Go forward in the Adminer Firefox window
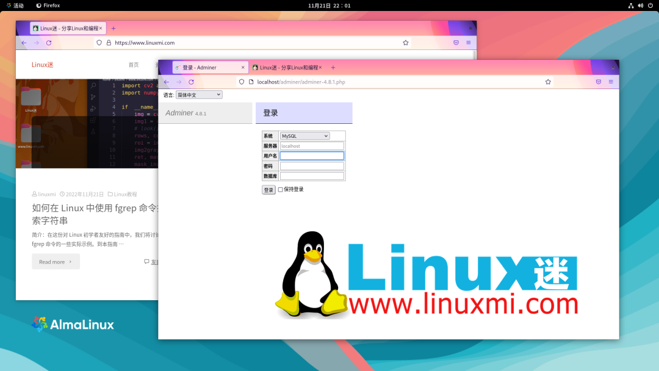The width and height of the screenshot is (659, 371). pos(179,82)
